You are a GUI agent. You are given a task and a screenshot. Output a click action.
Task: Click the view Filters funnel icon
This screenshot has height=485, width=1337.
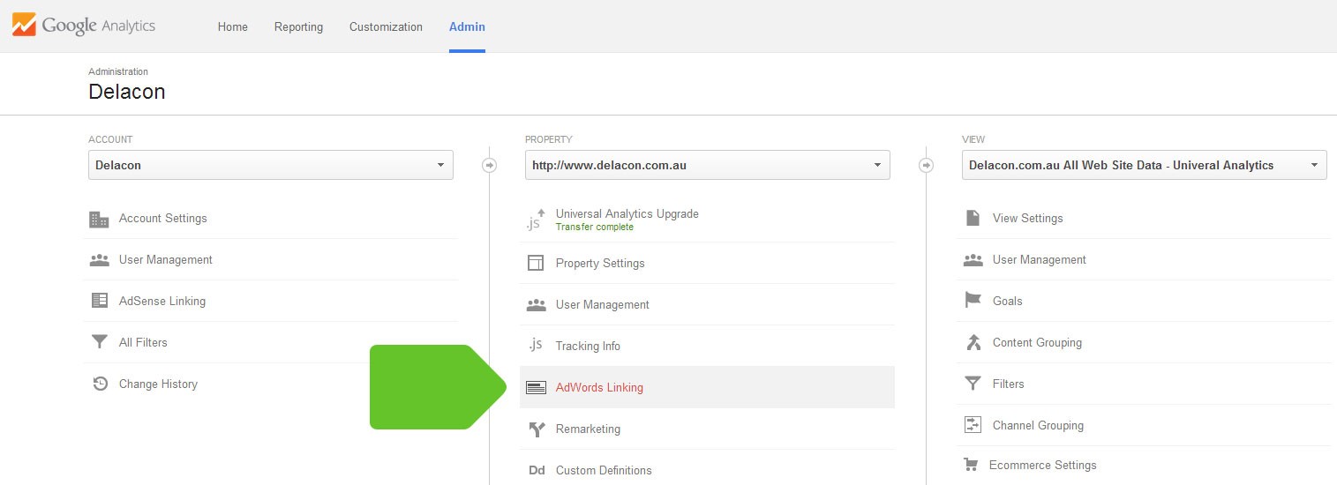973,384
